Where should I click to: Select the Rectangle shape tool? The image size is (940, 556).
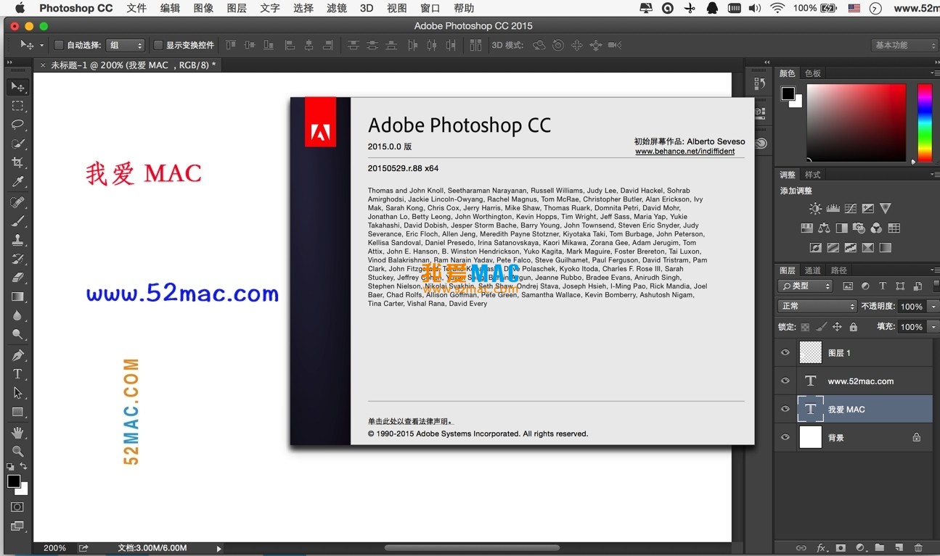pyautogui.click(x=17, y=412)
